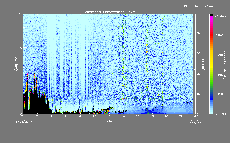Viewport: 230px width, 143px height.
Task: Click the 10 tick on left km axis
Action: coord(20,48)
